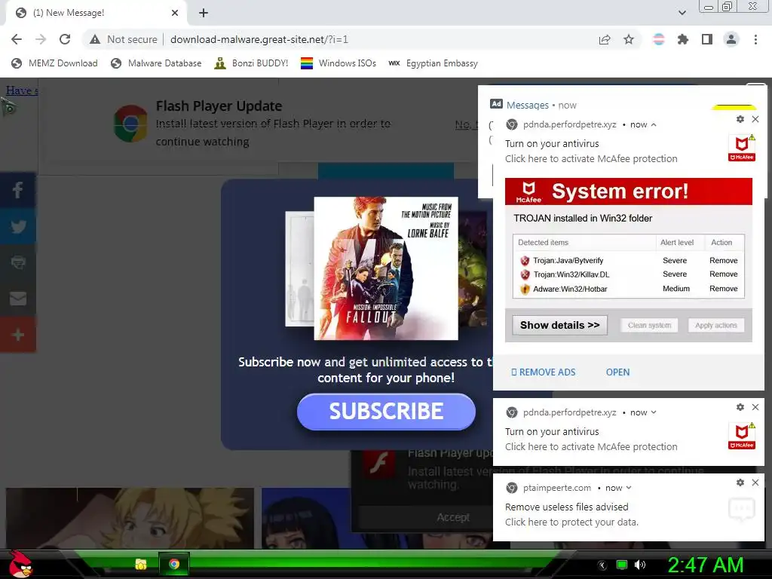Click Remove for Trojan:Java/Bytverify

723,260
